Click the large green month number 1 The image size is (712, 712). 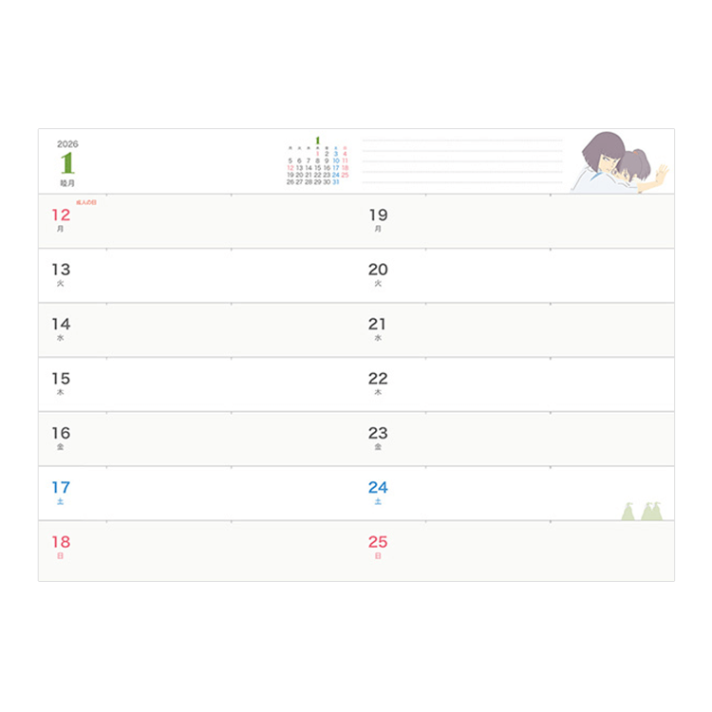click(x=66, y=162)
